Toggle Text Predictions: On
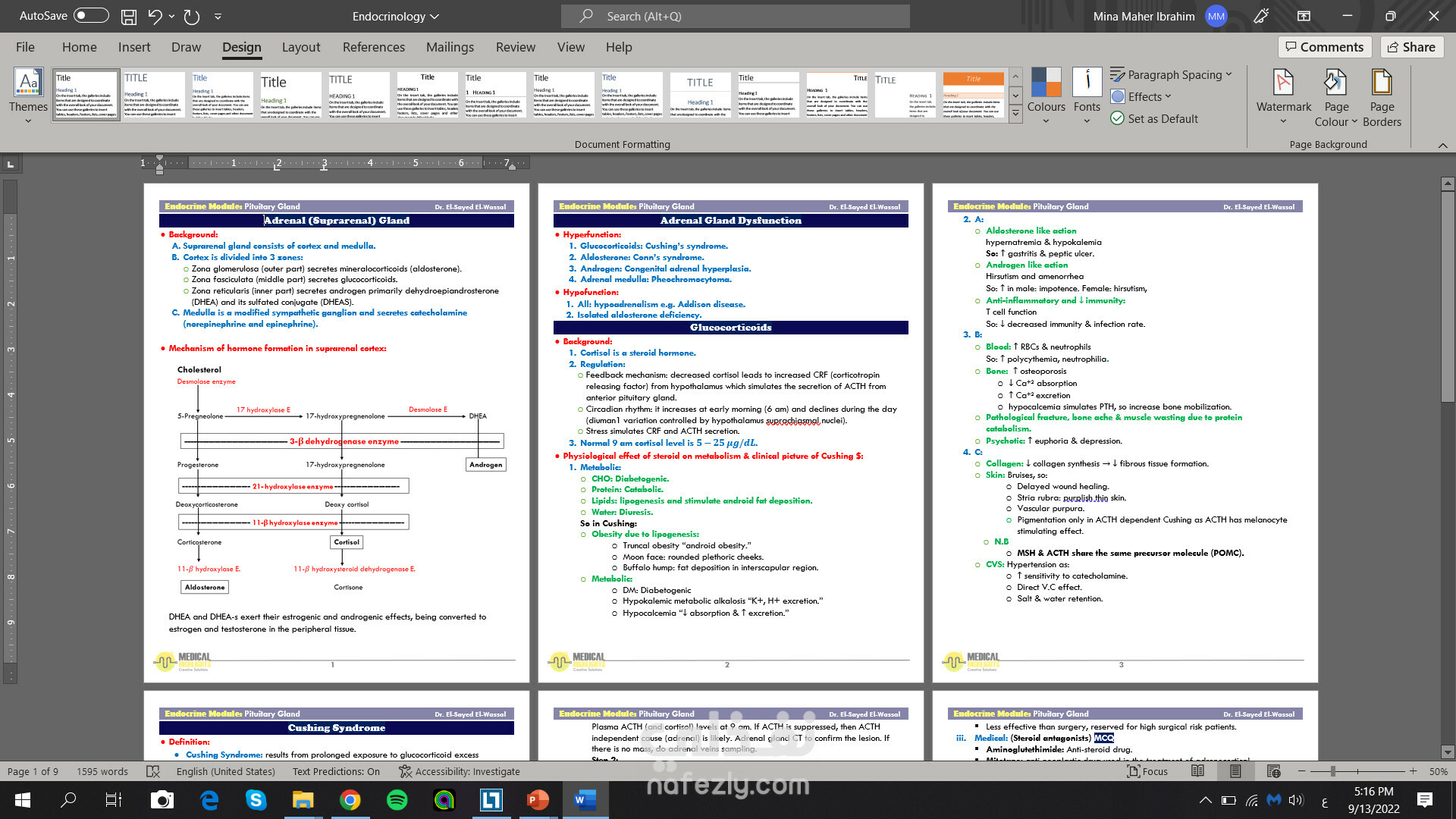The width and height of the screenshot is (1456, 819). click(x=336, y=771)
